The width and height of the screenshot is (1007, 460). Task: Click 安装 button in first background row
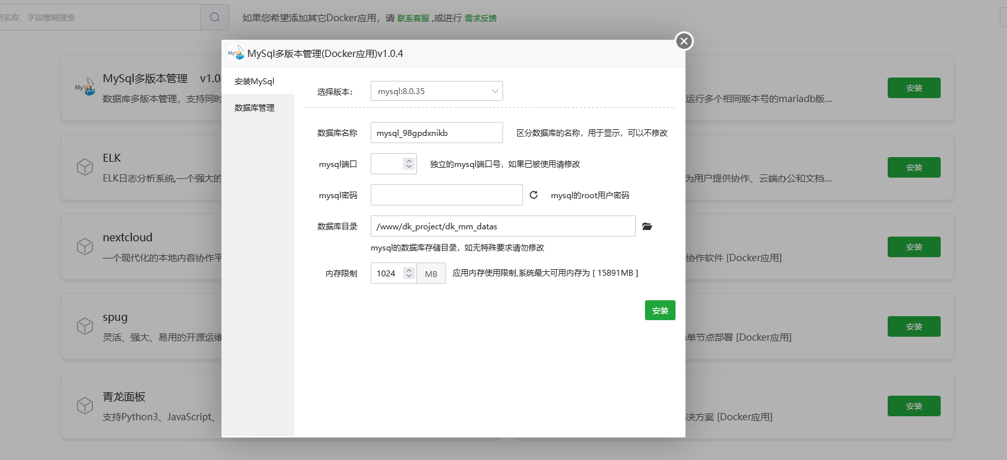click(914, 87)
